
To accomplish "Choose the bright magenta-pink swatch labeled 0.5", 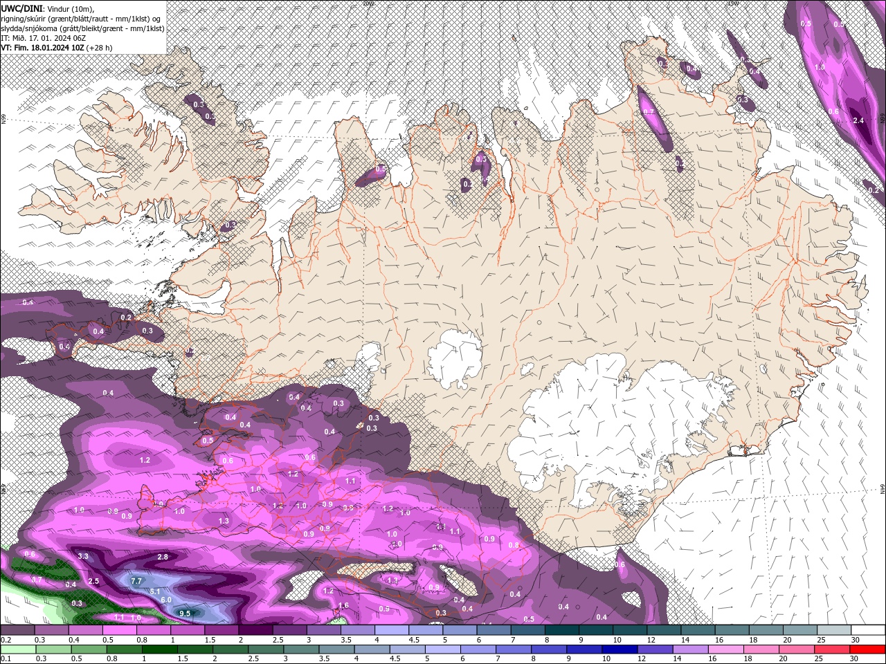I will [x=119, y=630].
